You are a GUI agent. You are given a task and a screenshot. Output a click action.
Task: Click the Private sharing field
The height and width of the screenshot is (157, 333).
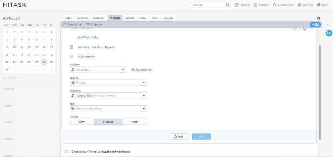coord(105,82)
